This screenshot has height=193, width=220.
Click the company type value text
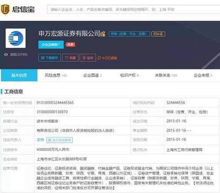click(75, 131)
